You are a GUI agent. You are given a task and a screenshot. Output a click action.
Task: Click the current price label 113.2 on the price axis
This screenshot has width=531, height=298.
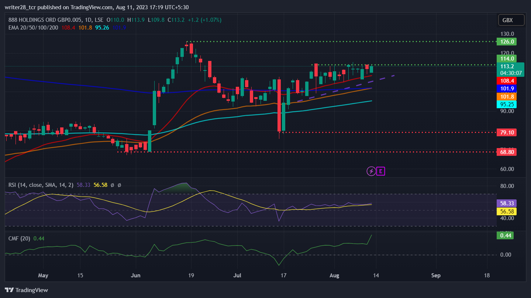click(x=507, y=66)
